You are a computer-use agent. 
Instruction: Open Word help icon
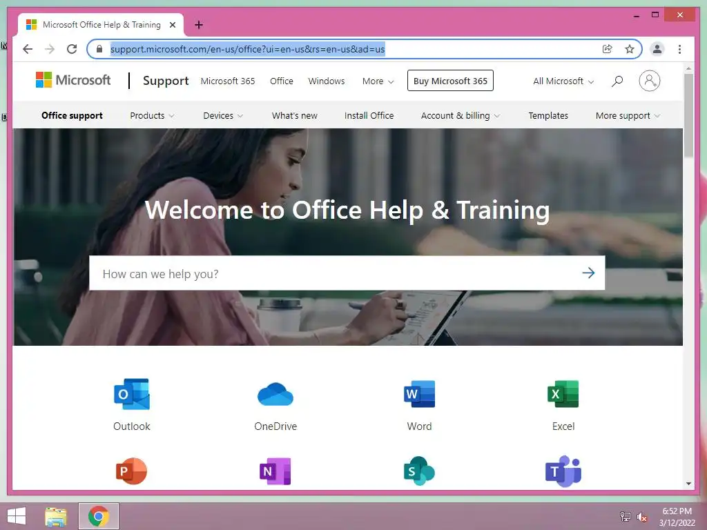pyautogui.click(x=419, y=394)
